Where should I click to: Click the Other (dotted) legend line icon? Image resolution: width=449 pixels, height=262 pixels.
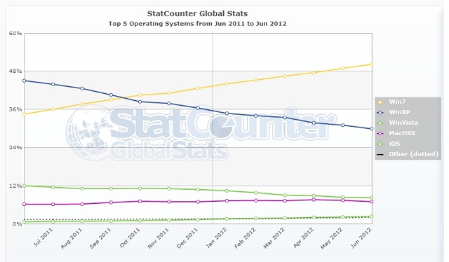point(380,154)
